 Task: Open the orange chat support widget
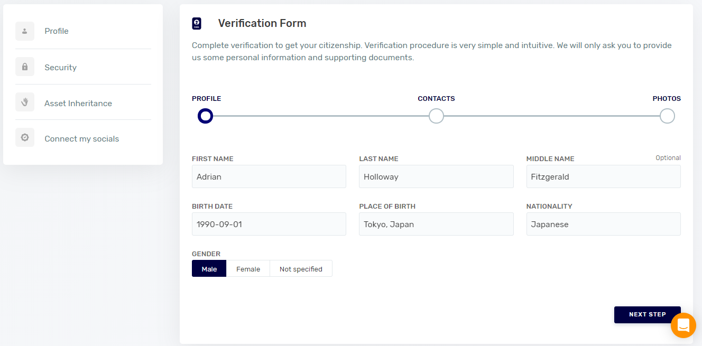pos(683,325)
